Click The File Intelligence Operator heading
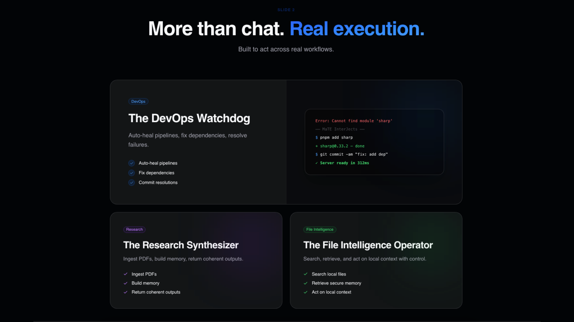This screenshot has height=322, width=574. coord(368,245)
